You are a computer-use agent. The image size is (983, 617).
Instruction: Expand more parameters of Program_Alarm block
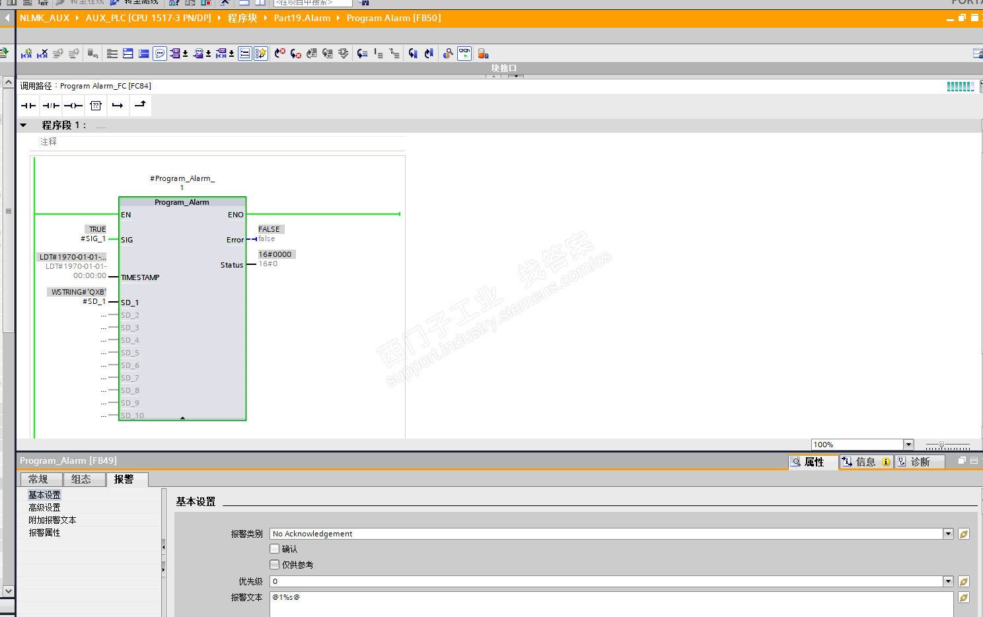tap(182, 417)
